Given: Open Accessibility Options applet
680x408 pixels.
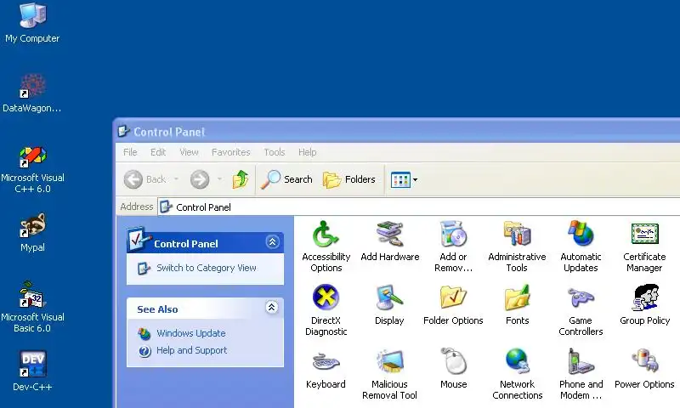Looking at the screenshot, I should (326, 246).
